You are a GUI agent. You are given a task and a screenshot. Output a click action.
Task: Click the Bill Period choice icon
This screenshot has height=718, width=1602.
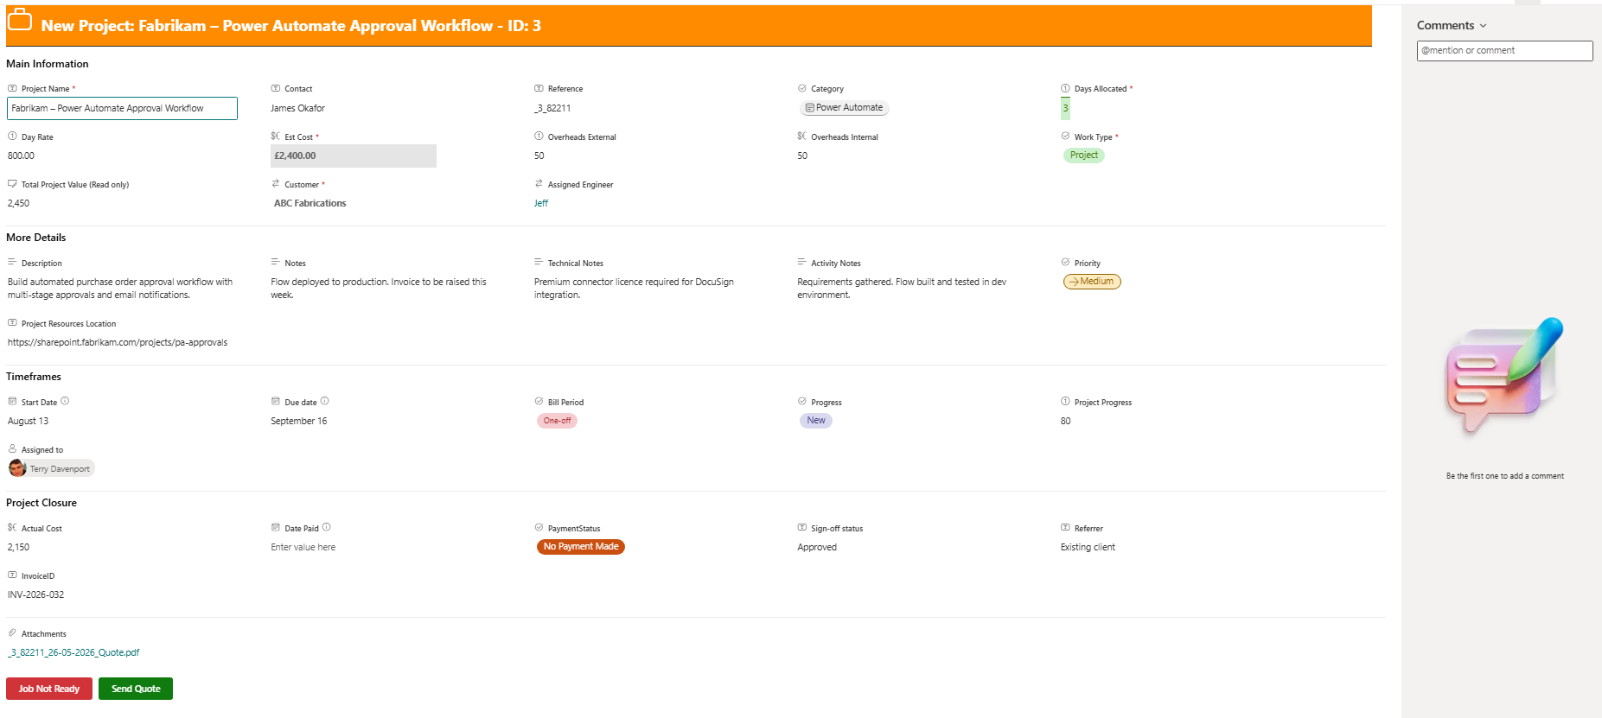pos(539,401)
